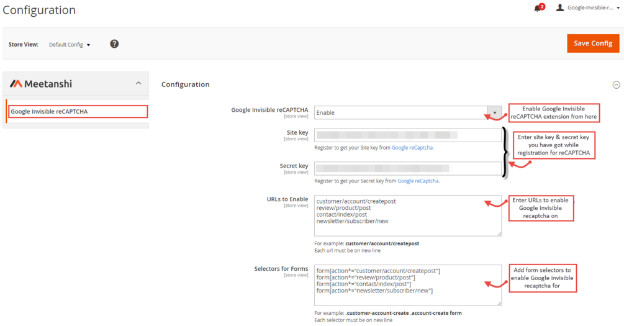The height and width of the screenshot is (326, 624).
Task: Collapse the Meetanshi sidebar section chevron
Action: (x=138, y=83)
